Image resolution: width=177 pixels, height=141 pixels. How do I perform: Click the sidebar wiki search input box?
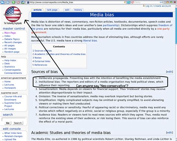(14, 119)
